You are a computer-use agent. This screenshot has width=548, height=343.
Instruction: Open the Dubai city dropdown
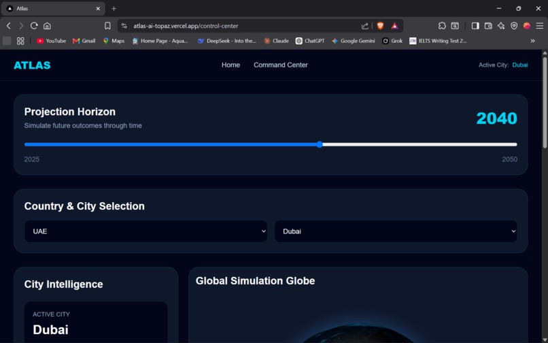(396, 231)
